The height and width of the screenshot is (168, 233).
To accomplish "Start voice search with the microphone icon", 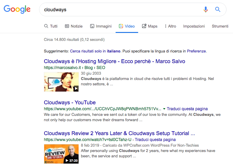I will (x=206, y=9).
